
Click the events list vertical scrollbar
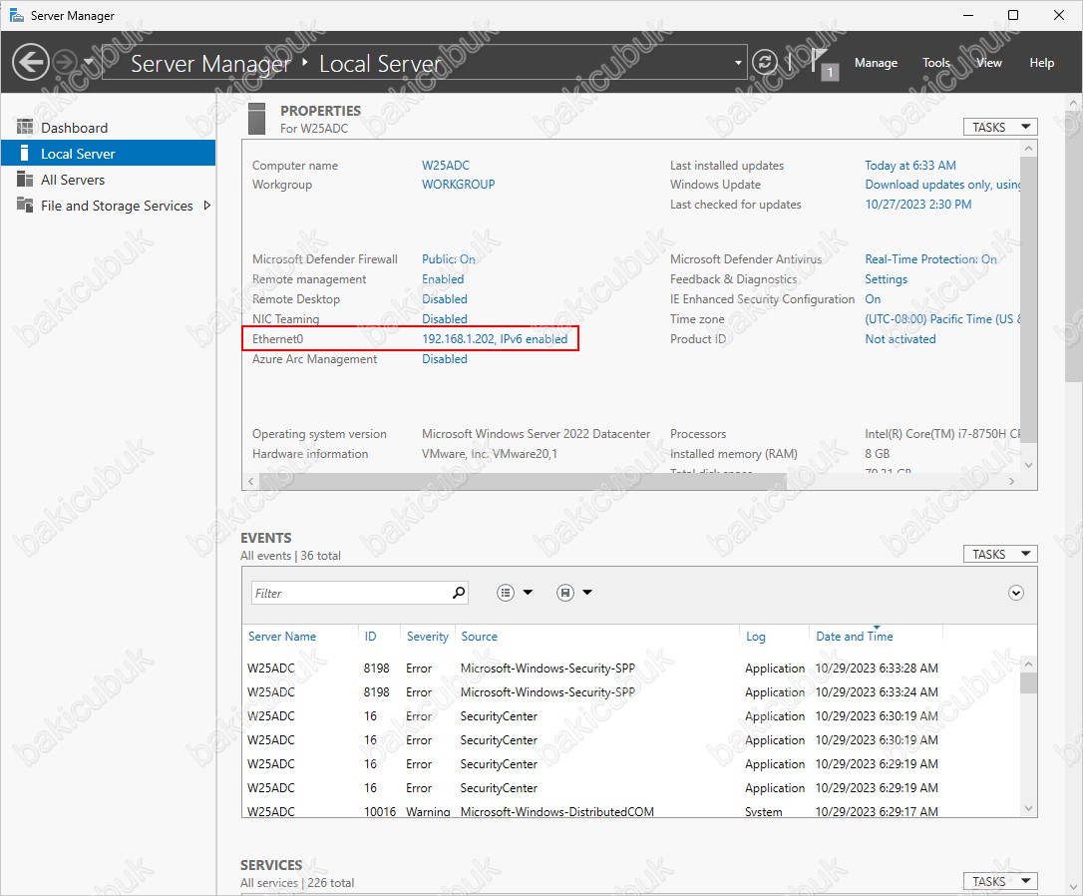[x=1028, y=682]
